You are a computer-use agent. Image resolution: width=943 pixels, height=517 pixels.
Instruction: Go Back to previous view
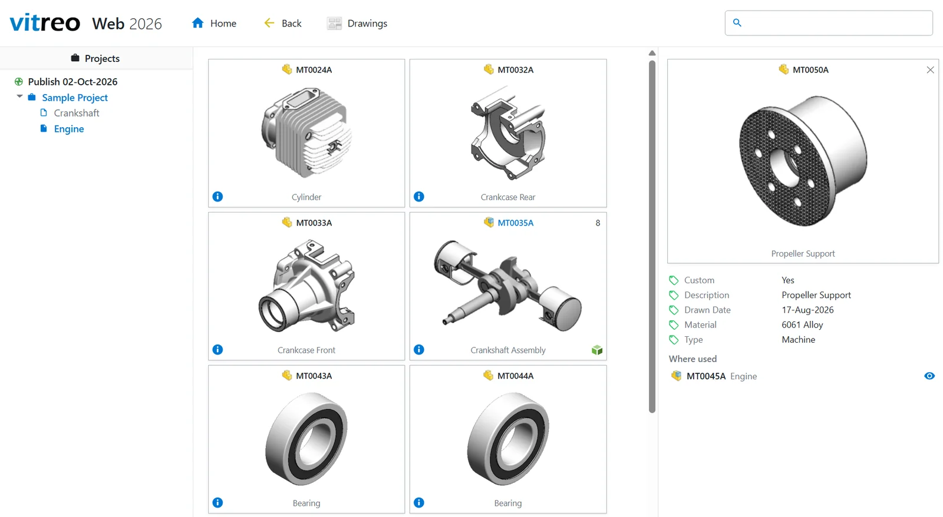tap(283, 23)
